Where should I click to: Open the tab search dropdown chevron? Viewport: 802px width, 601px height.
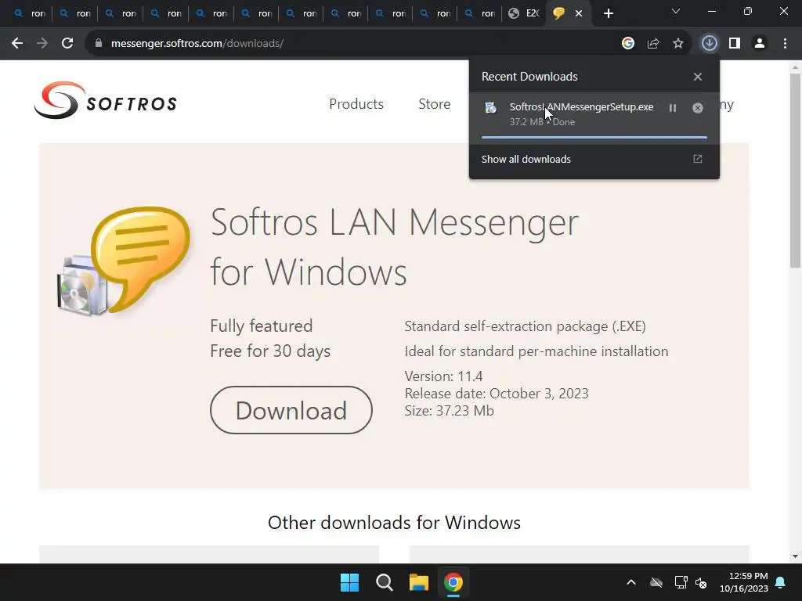point(676,11)
